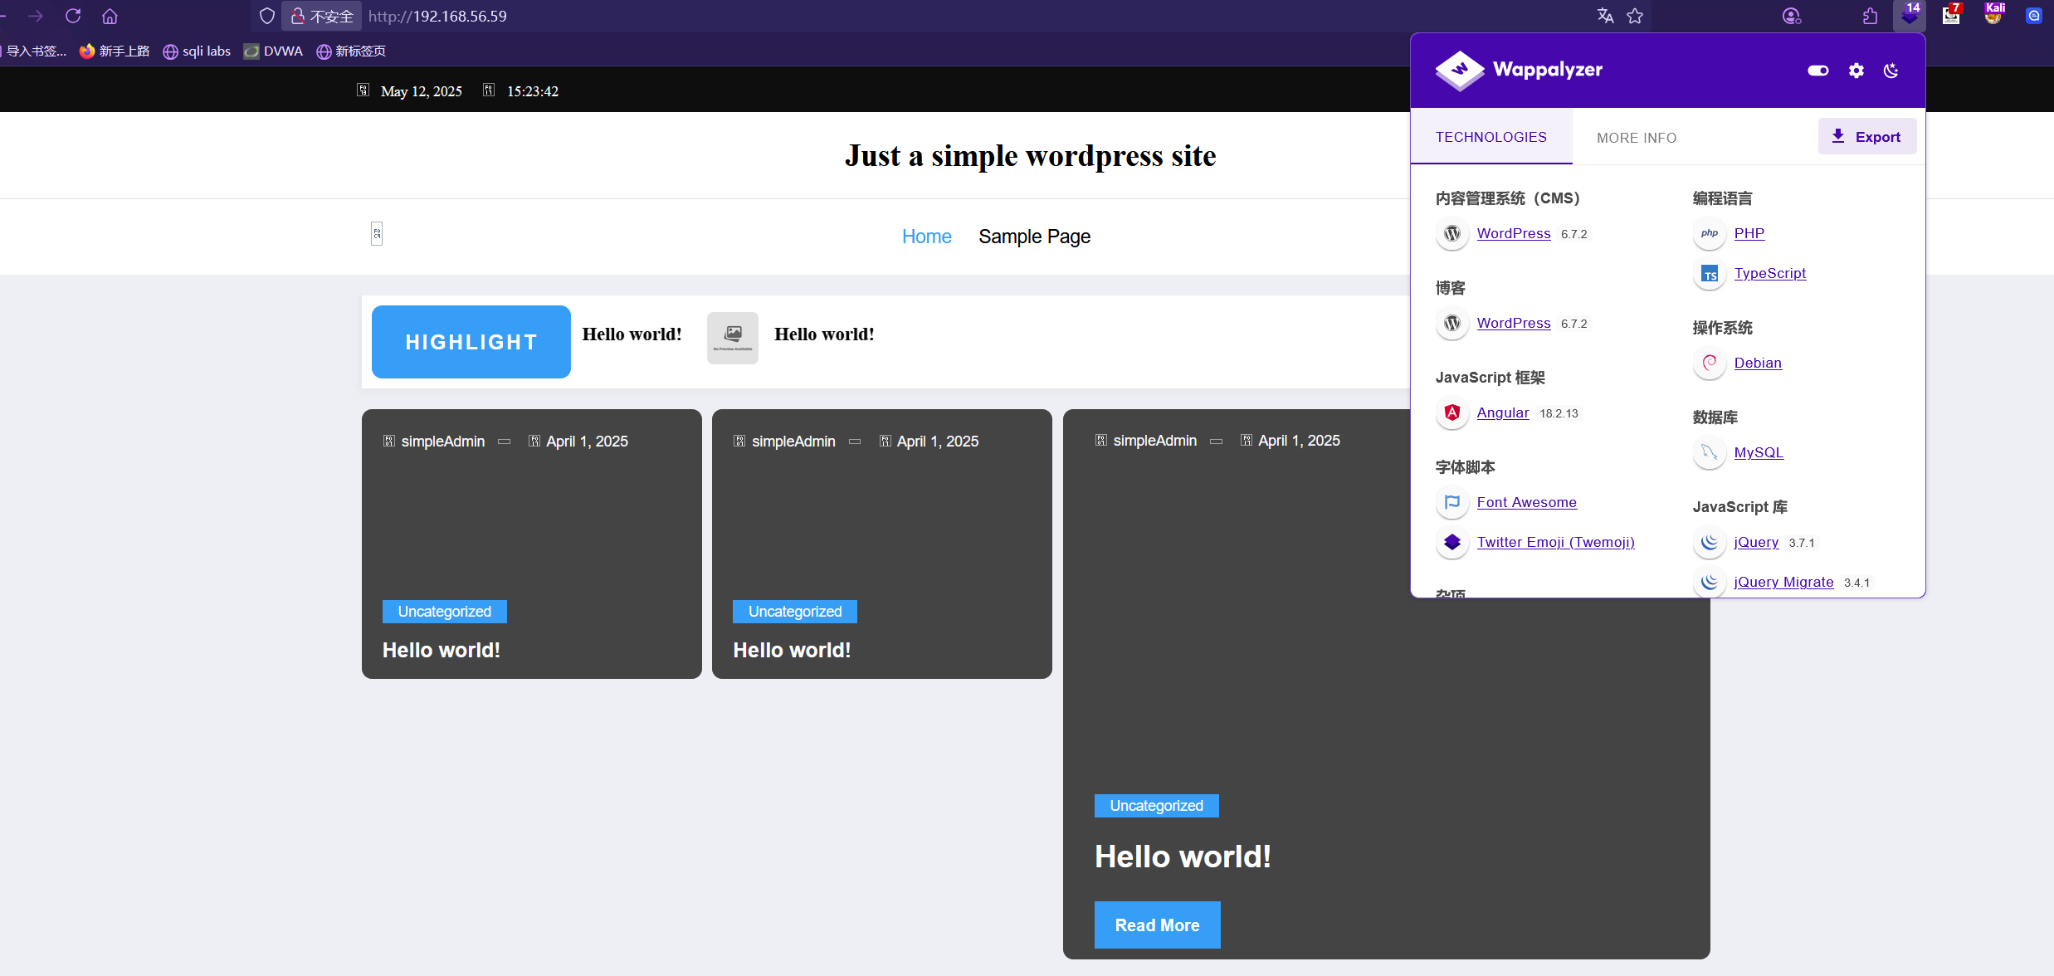Open the extensions puzzle icon
The width and height of the screenshot is (2054, 976).
point(1870,16)
